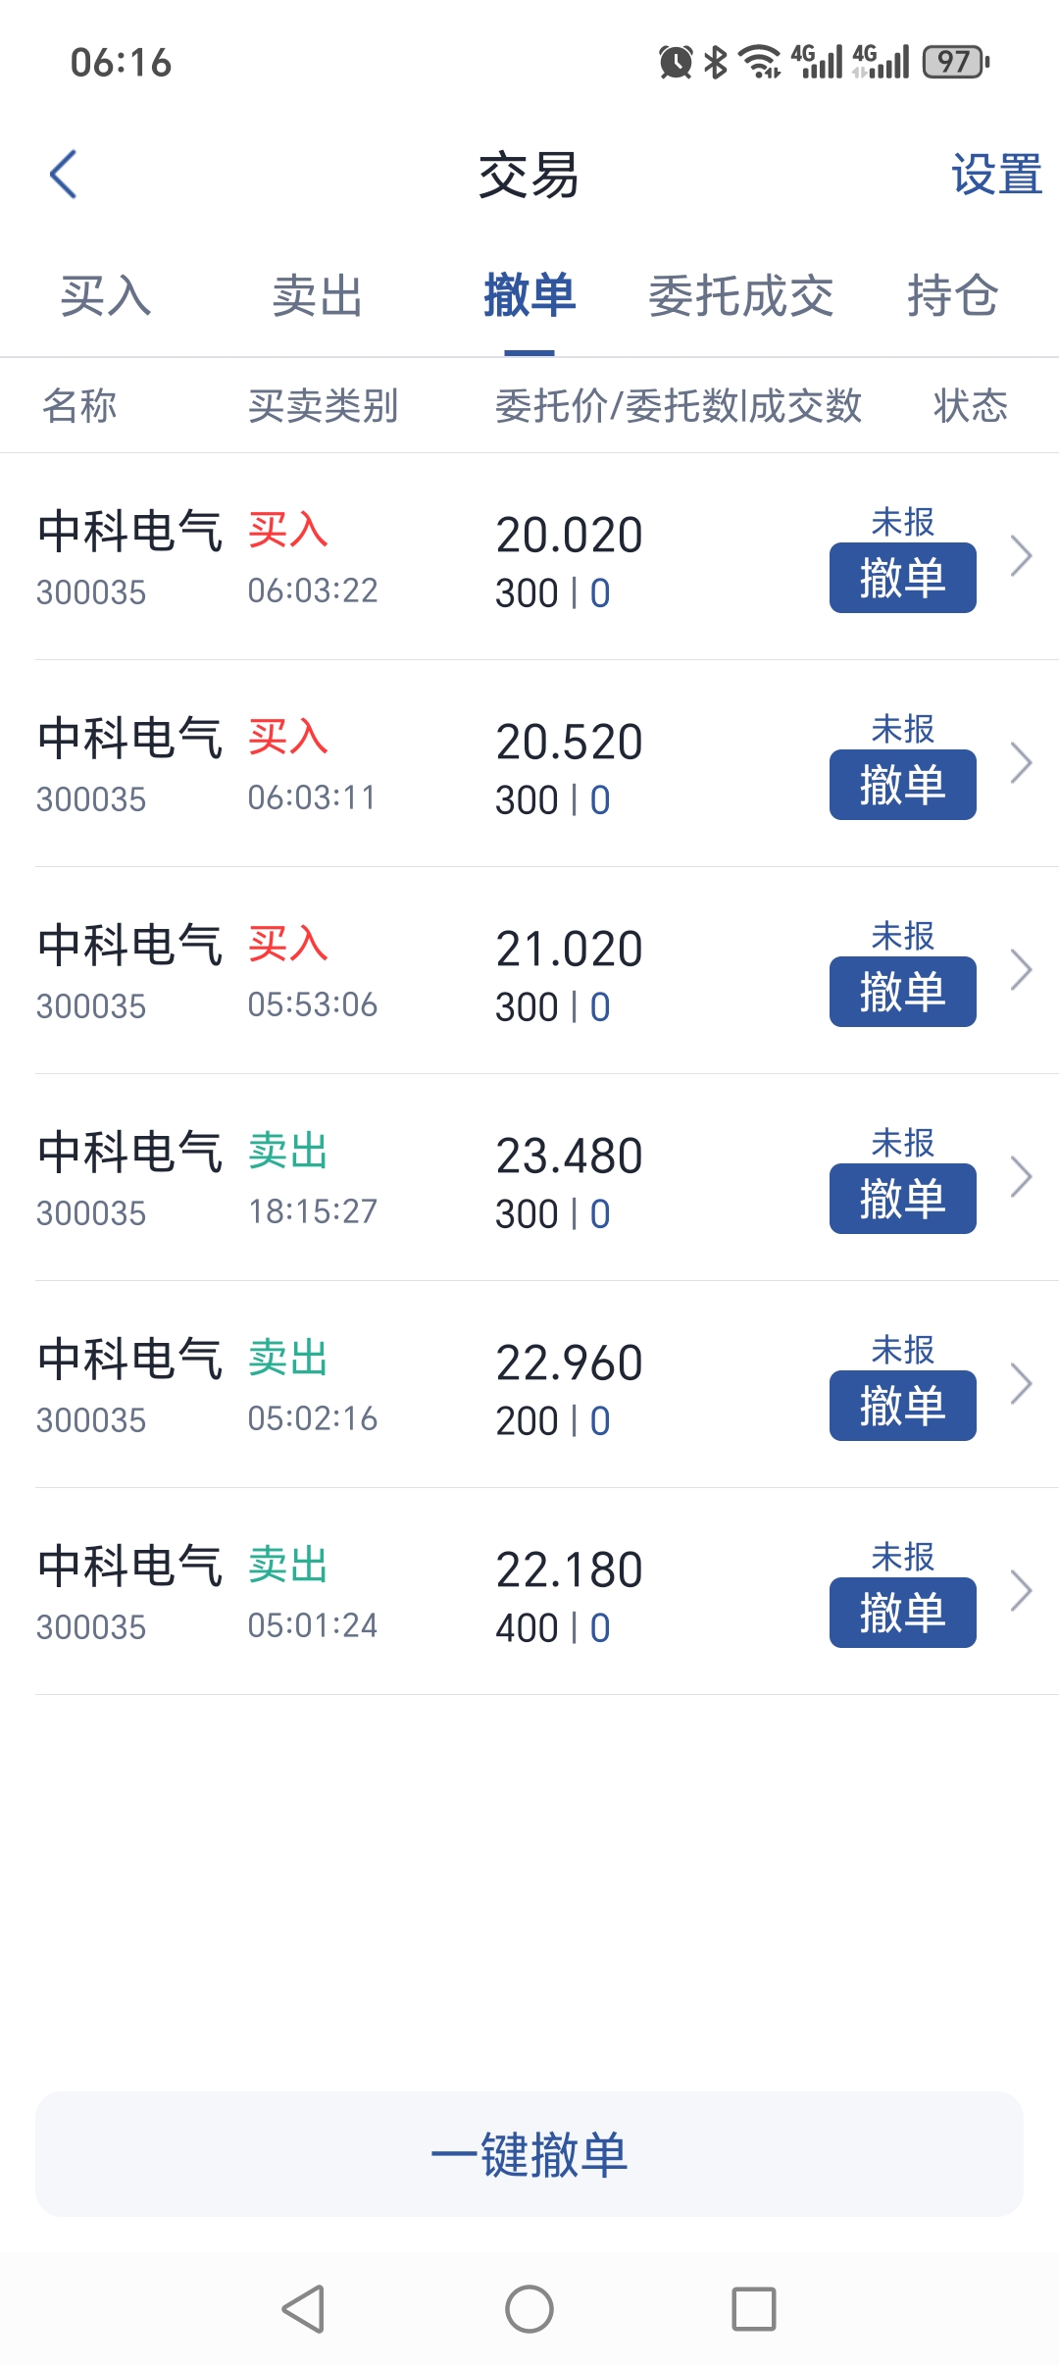Tap the Wi-Fi status icon
This screenshot has height=2366, width=1059.
click(x=760, y=62)
